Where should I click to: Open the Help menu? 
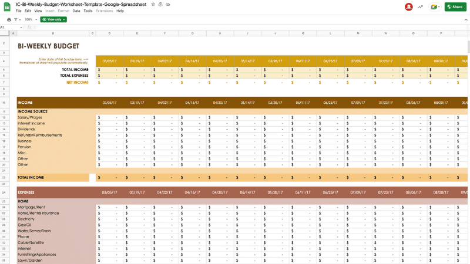(120, 11)
